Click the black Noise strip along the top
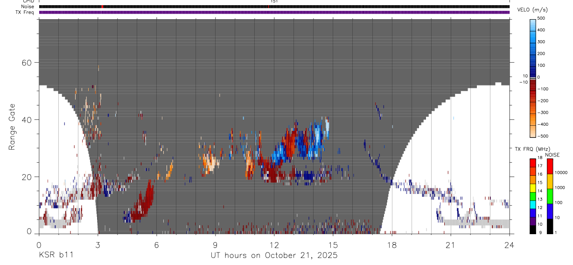 pos(274,7)
